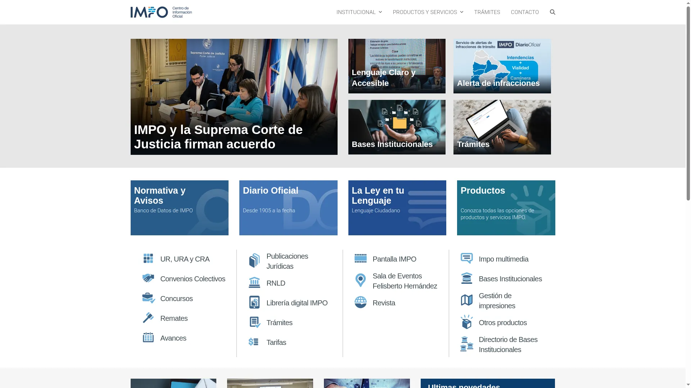Image resolution: width=691 pixels, height=388 pixels.
Task: Click Sala de Eventos Felisberto Hernández link
Action: point(405,281)
